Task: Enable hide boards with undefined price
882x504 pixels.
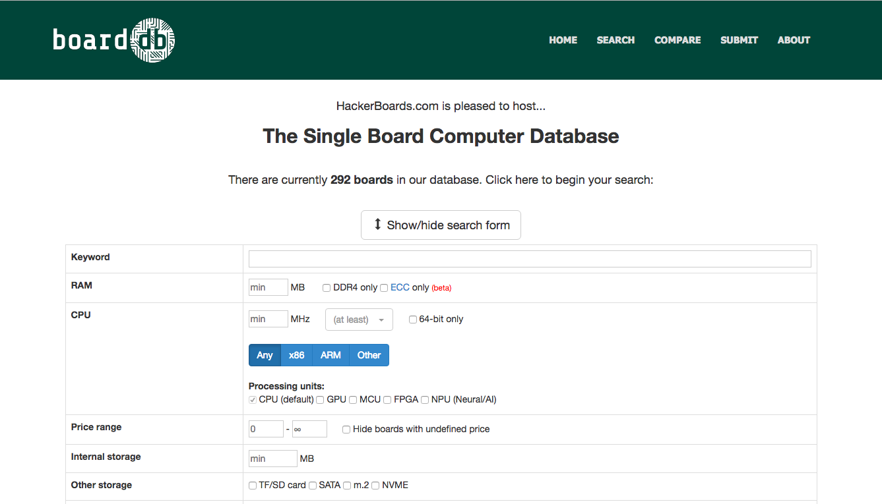Action: click(x=346, y=429)
